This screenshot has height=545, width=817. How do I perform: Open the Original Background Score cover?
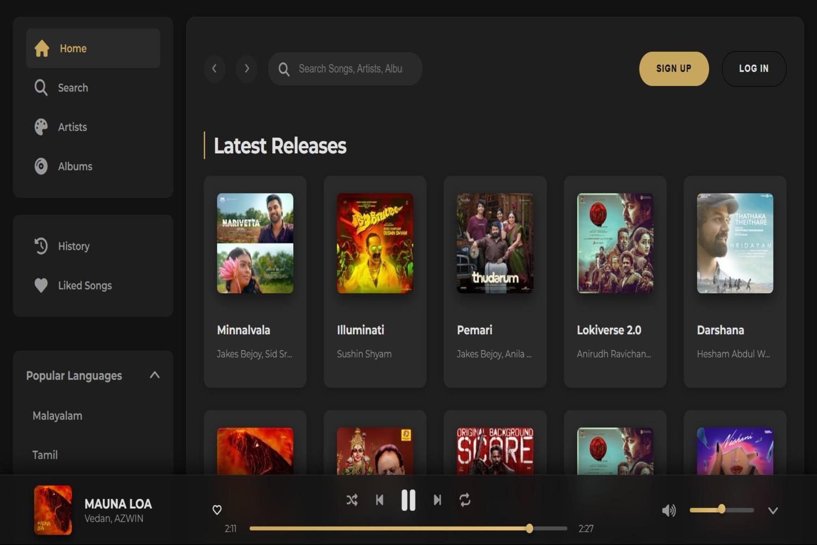coord(495,451)
